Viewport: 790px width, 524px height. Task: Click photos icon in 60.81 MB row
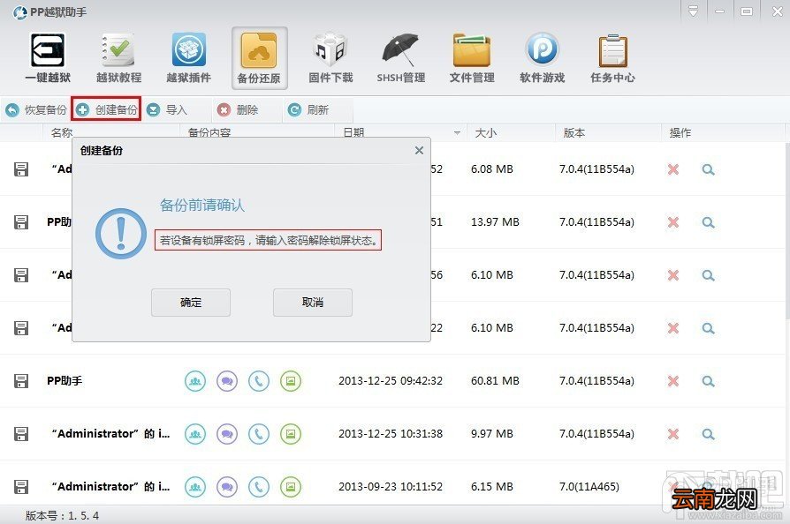coord(291,381)
